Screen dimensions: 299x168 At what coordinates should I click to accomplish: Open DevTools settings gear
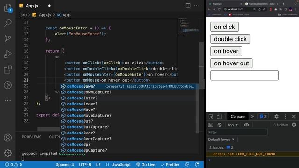[277, 116]
